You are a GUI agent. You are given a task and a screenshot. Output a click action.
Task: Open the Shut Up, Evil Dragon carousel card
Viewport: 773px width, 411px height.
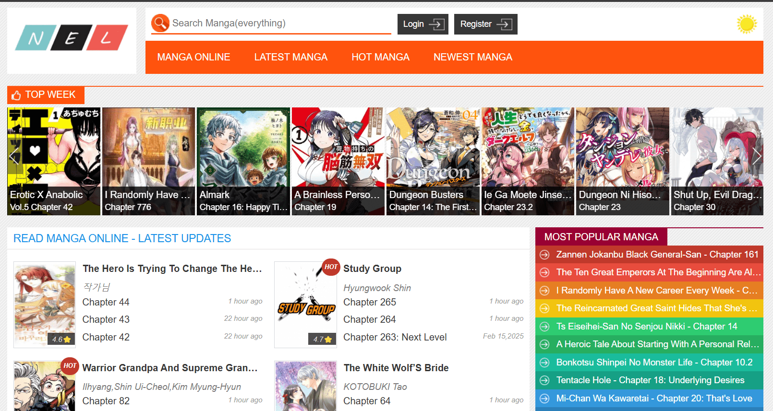(717, 161)
